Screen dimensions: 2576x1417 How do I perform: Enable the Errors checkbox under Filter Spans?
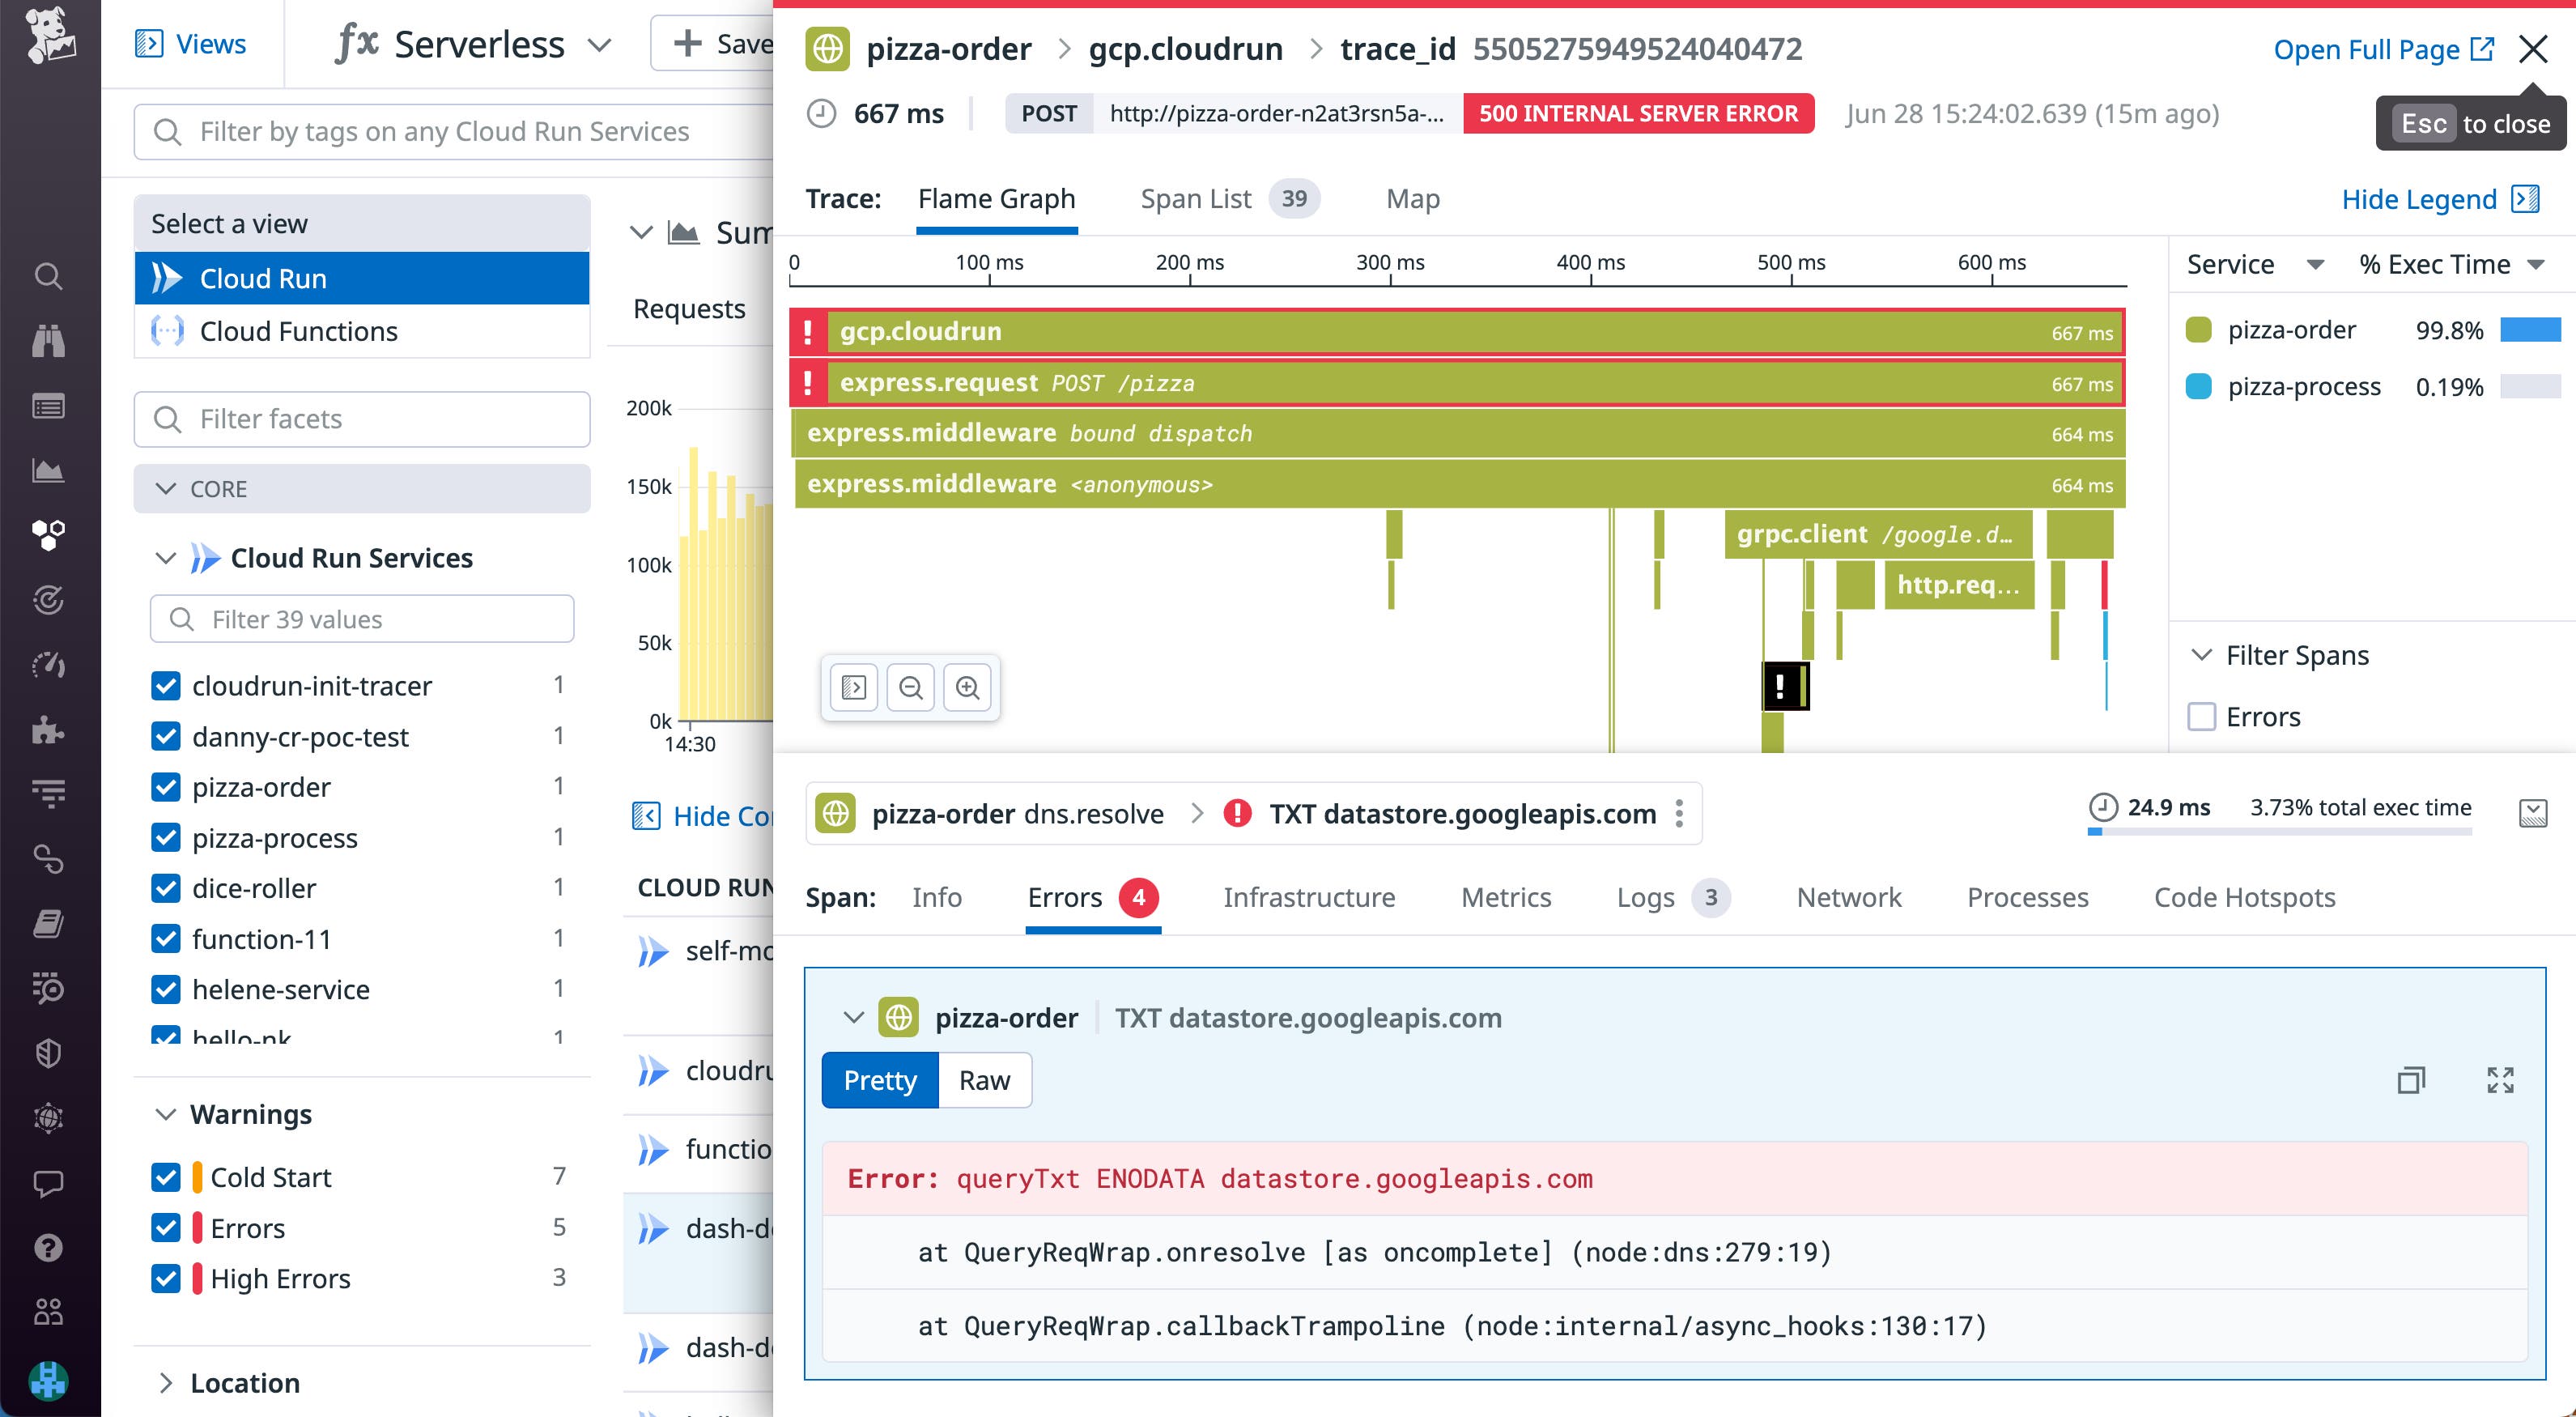click(x=2202, y=716)
